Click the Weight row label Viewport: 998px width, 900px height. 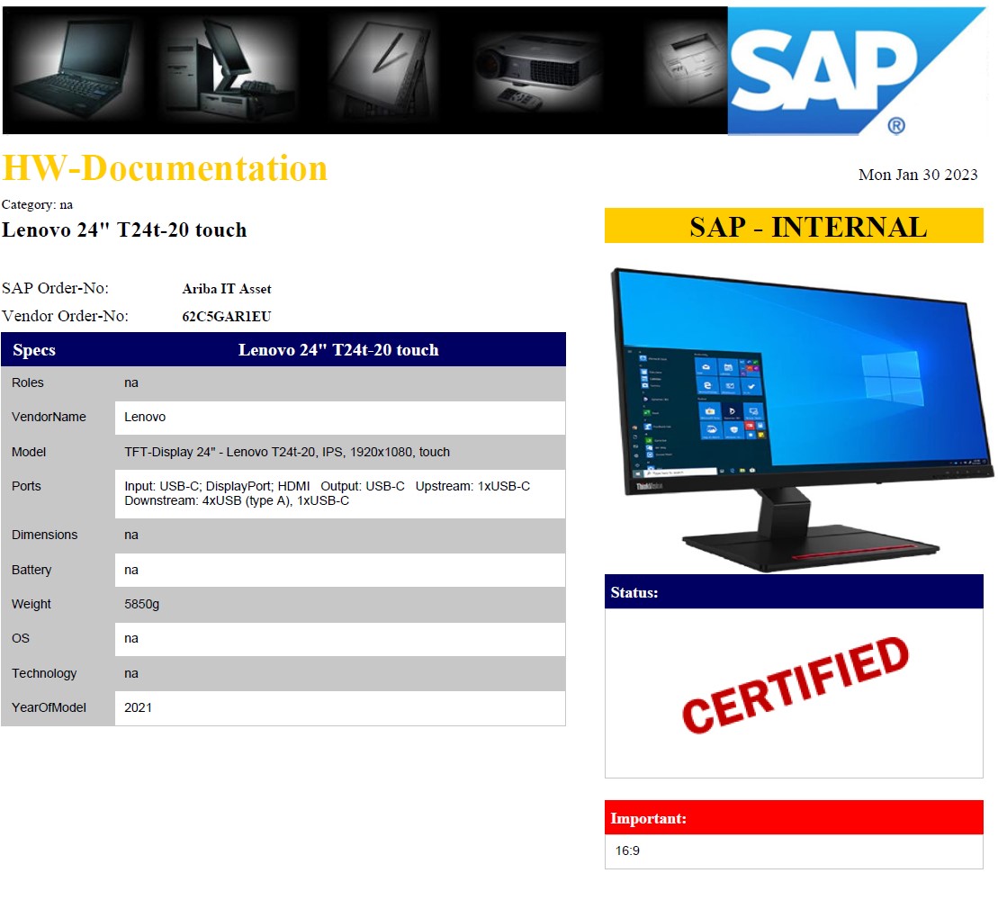point(31,604)
